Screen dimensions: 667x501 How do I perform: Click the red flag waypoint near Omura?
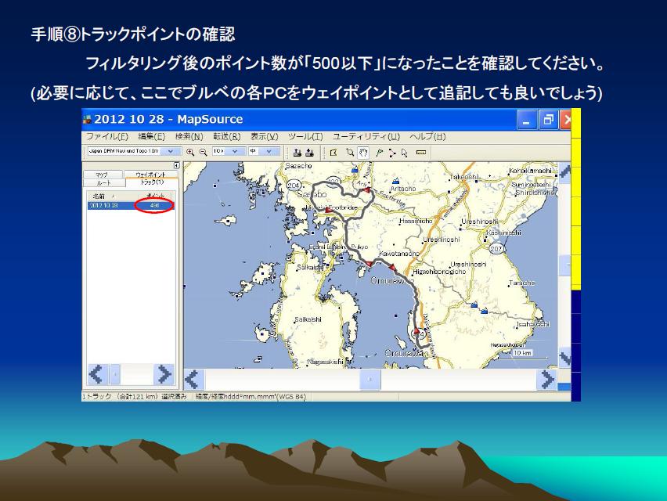416,331
